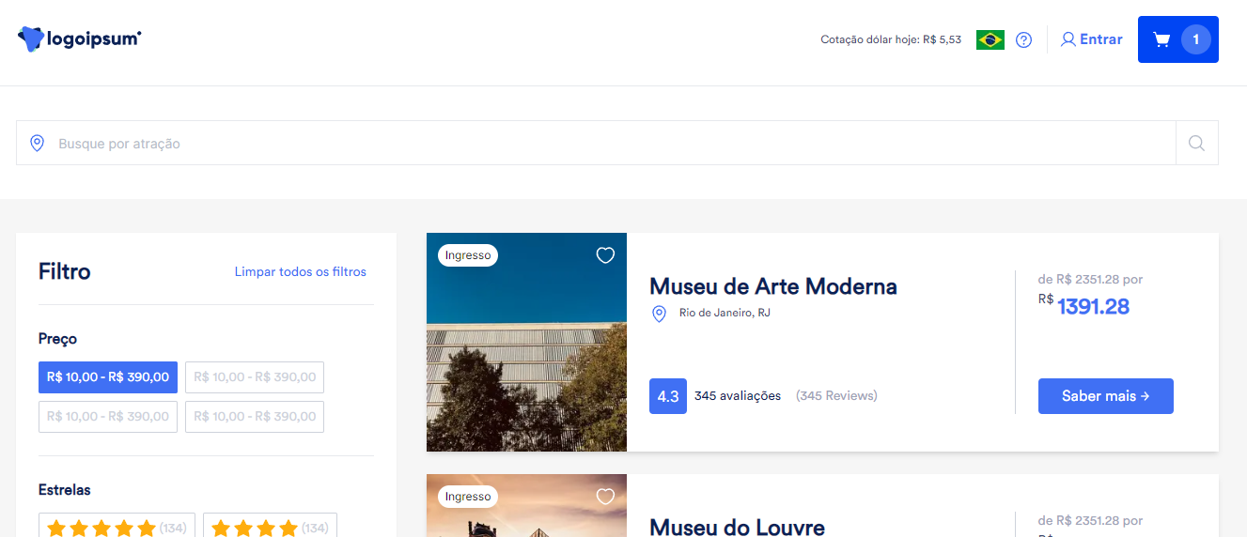Click the Rio de Janeiro location pin
This screenshot has height=537, width=1247.
click(659, 314)
